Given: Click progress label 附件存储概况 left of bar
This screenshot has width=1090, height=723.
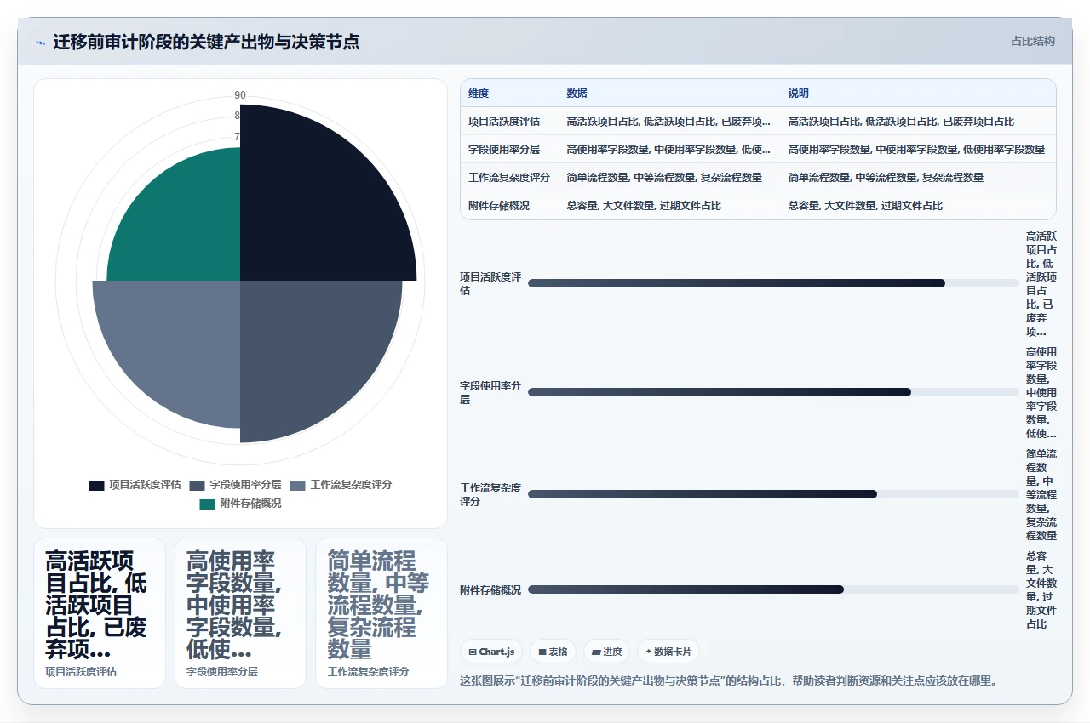Looking at the screenshot, I should click(x=490, y=589).
